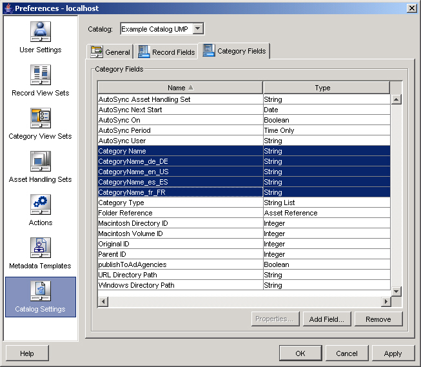
Task: Select URL Directory Path row
Action: tap(244, 275)
